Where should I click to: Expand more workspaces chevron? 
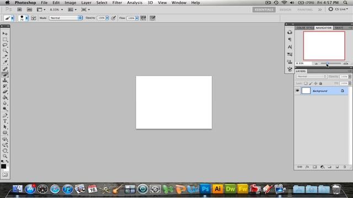(x=320, y=10)
